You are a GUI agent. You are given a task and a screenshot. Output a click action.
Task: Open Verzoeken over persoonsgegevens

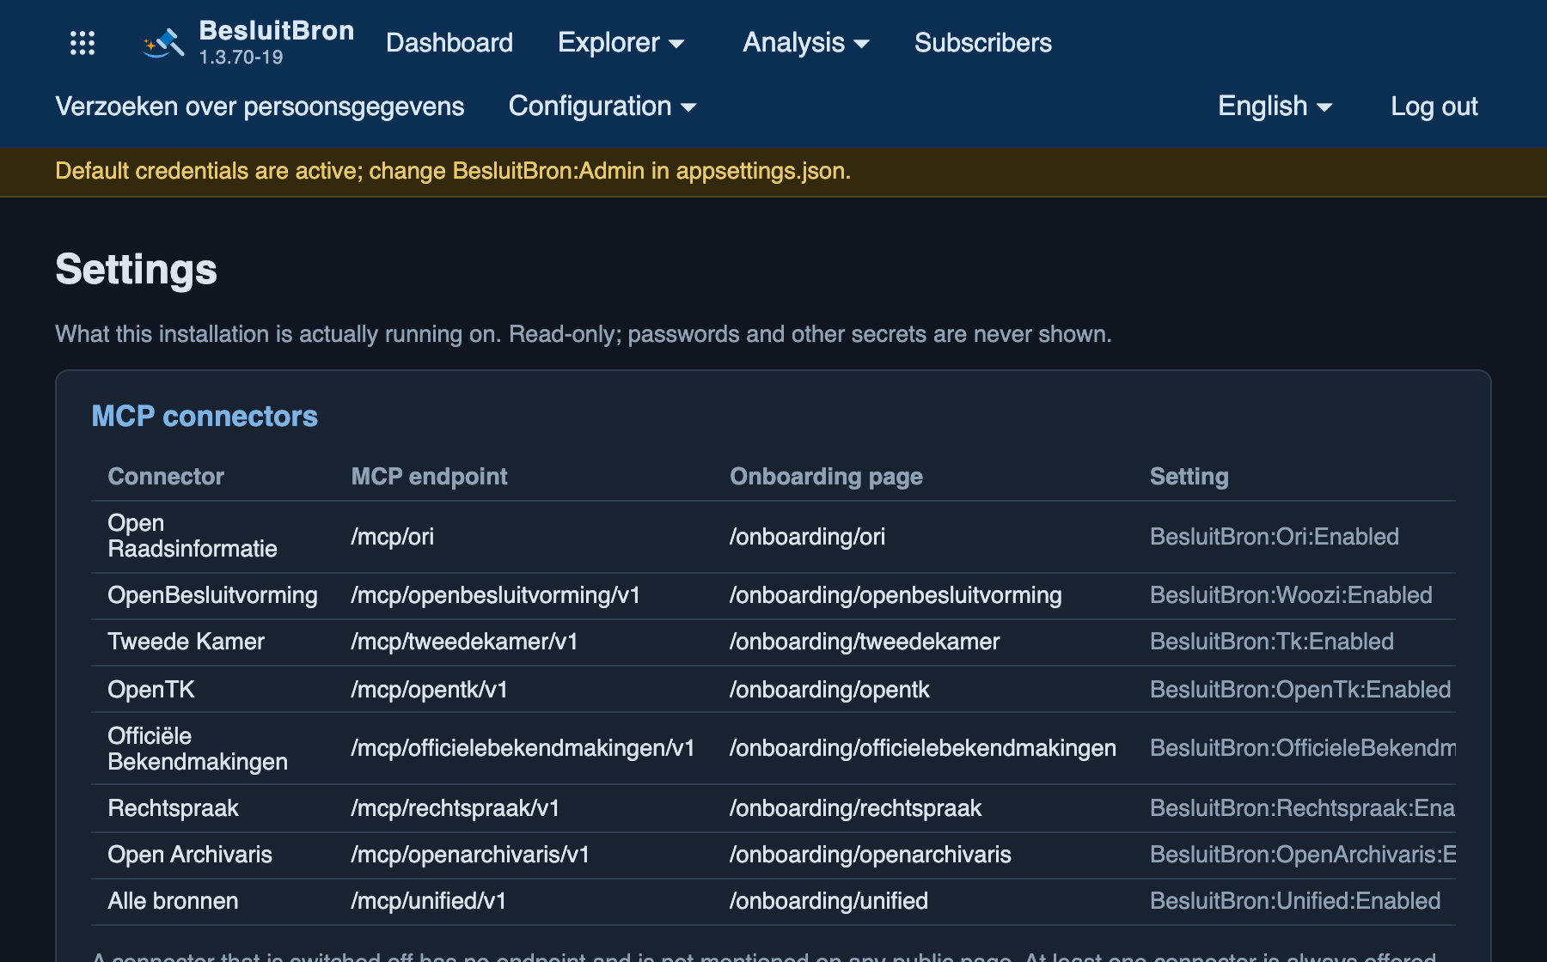point(260,106)
